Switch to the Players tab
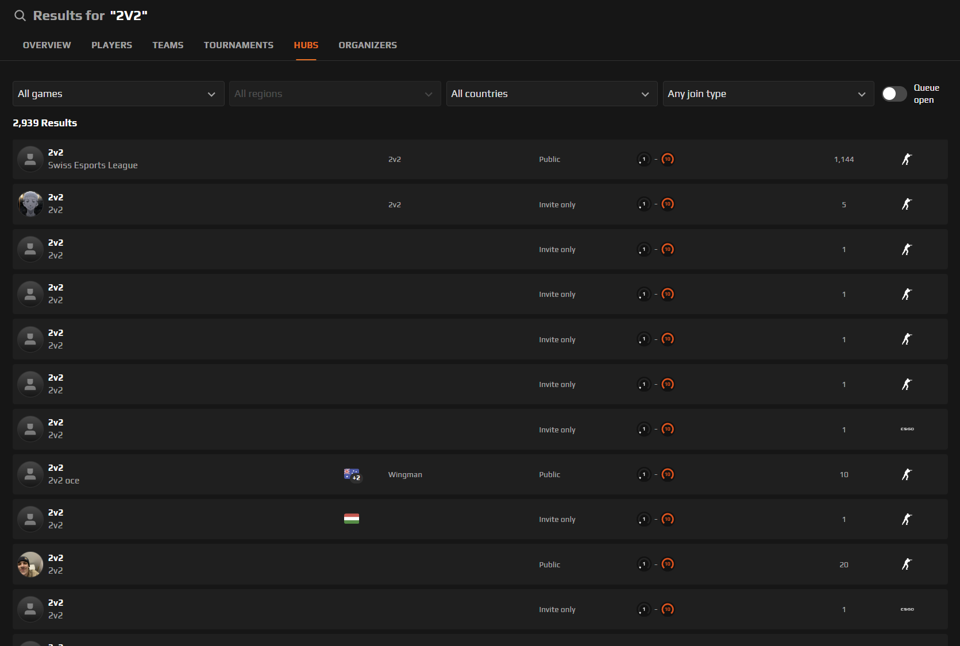 tap(111, 45)
